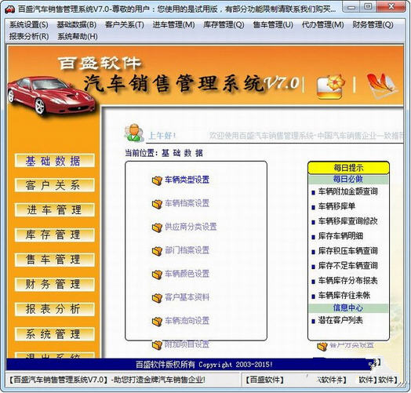This screenshot has width=411, height=393.
Task: Open the 报表分析(R) menu
Action: (x=29, y=36)
